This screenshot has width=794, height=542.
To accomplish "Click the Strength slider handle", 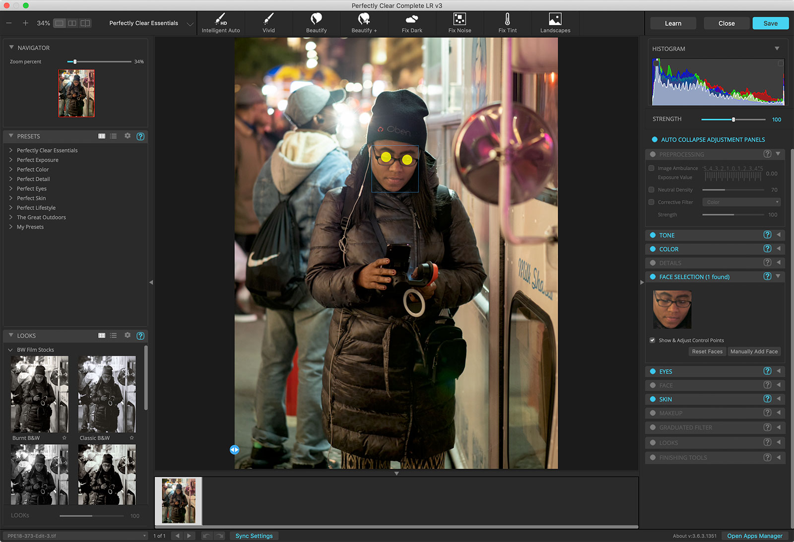I will point(733,120).
